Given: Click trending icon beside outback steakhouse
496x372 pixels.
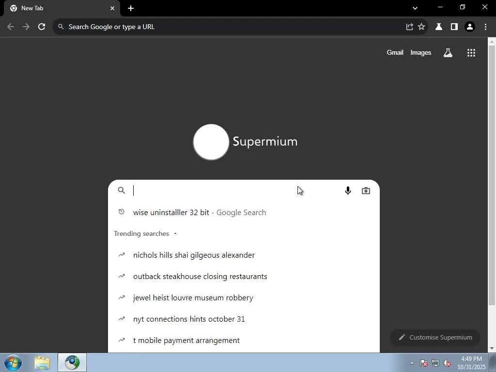Looking at the screenshot, I should click(x=122, y=276).
